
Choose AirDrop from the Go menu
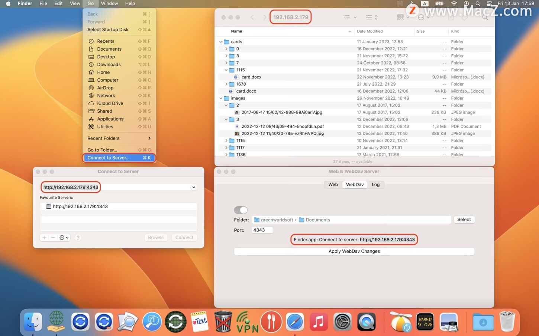tap(119, 88)
